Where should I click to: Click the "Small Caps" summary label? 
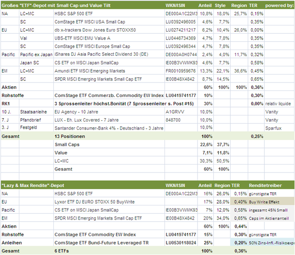point(67,145)
